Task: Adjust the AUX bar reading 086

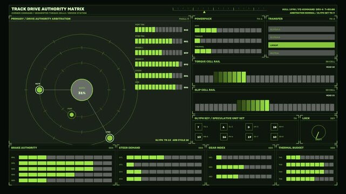Action: click(x=159, y=87)
